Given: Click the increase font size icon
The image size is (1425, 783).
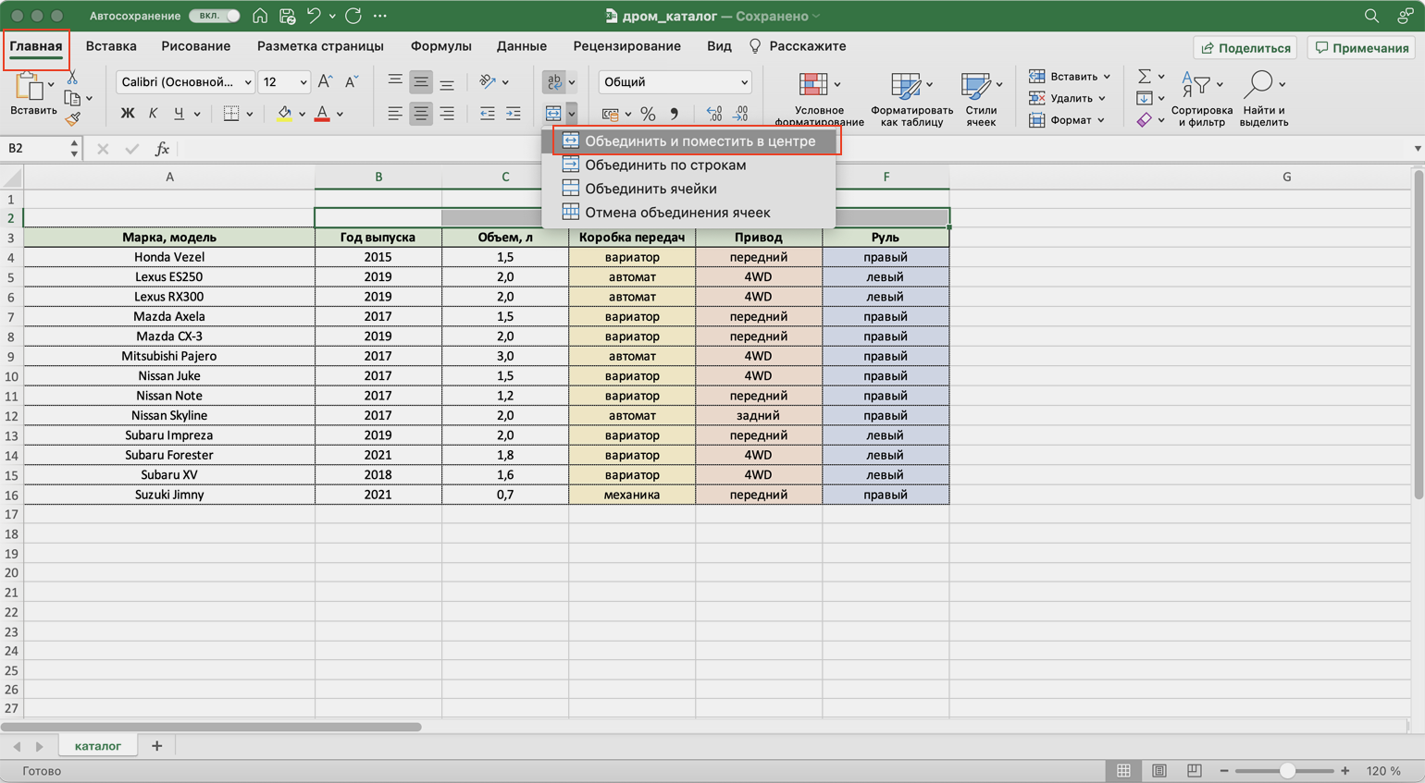Looking at the screenshot, I should click(x=325, y=82).
